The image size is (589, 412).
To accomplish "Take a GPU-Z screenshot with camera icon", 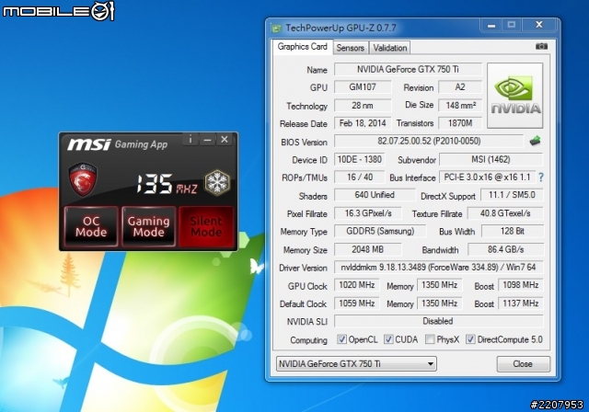I will pyautogui.click(x=541, y=46).
